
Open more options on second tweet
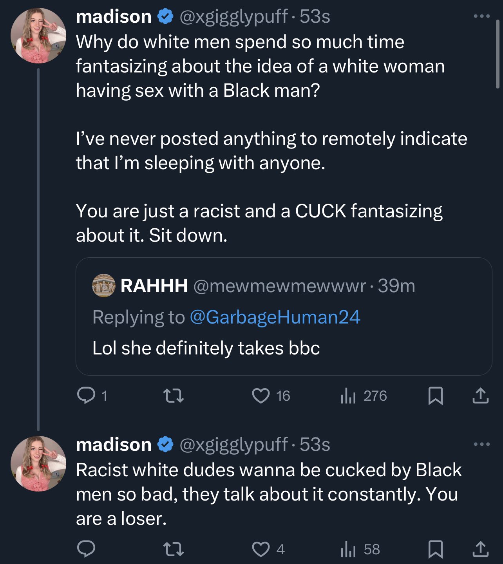click(x=481, y=444)
